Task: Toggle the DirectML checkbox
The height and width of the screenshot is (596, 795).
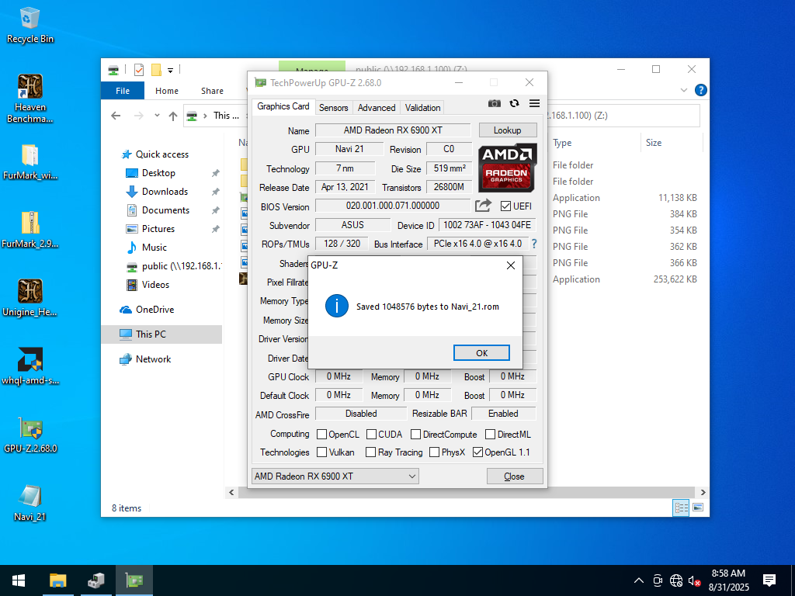Action: (x=491, y=435)
